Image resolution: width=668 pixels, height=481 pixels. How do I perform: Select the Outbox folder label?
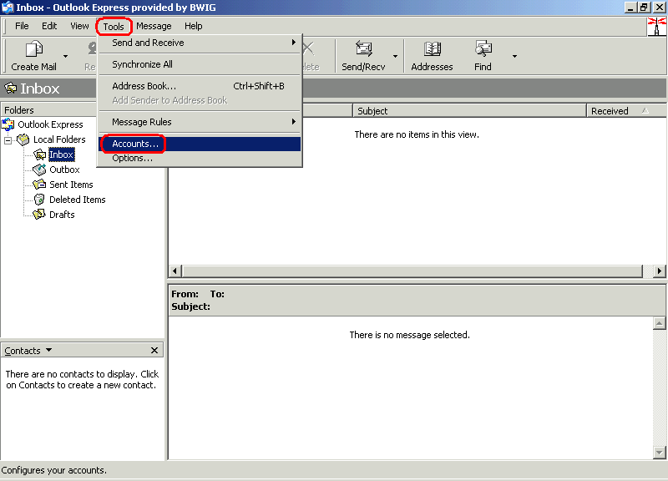click(x=64, y=170)
